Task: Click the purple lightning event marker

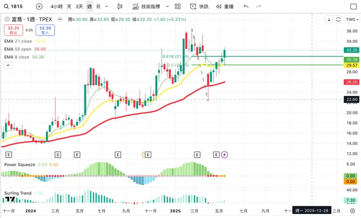Action: click(225, 155)
